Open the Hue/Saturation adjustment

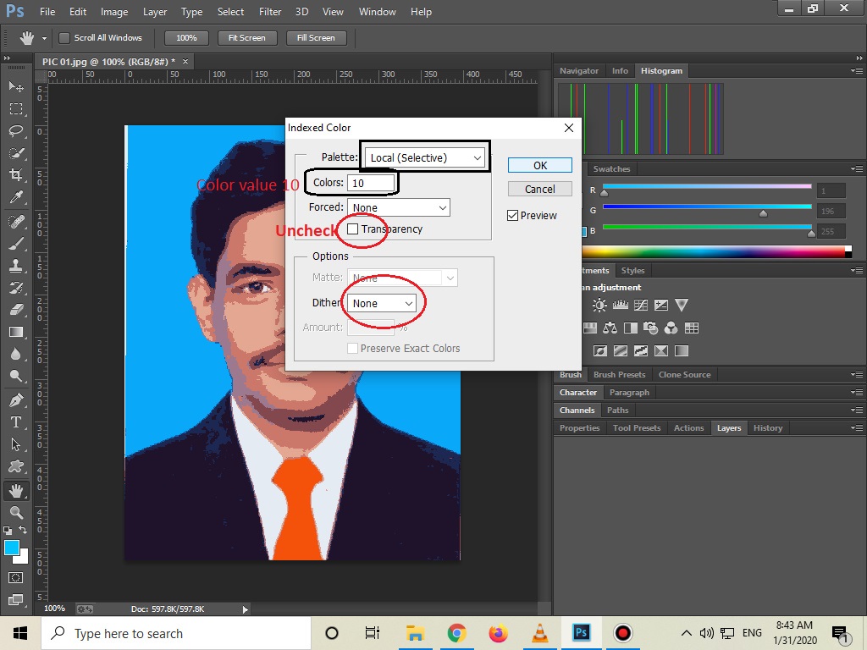pyautogui.click(x=589, y=328)
